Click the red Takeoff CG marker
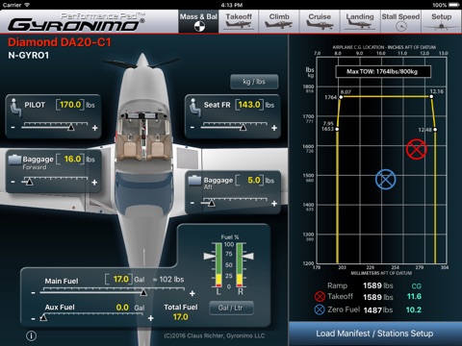The image size is (462, 346). (x=417, y=149)
